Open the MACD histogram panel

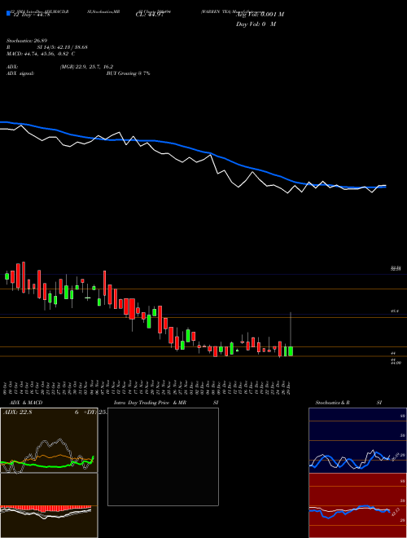(49, 505)
